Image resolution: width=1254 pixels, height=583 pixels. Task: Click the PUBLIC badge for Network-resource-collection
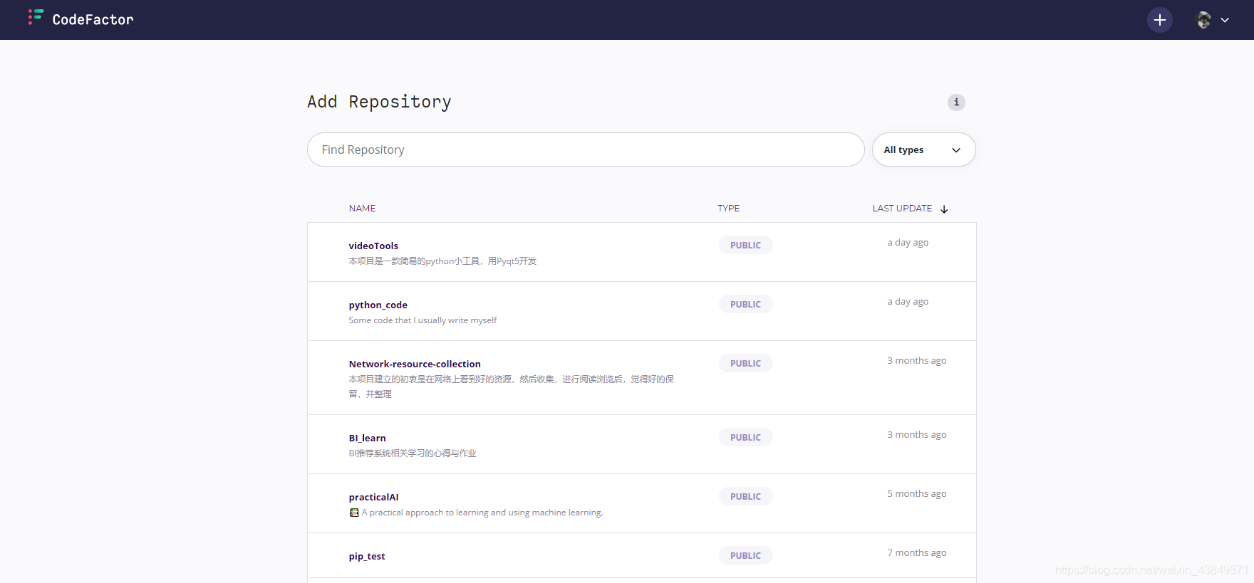pyautogui.click(x=745, y=363)
